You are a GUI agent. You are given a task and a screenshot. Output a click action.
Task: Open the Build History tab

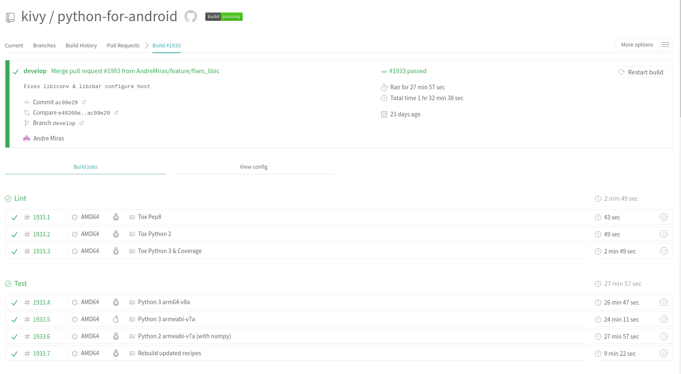81,45
